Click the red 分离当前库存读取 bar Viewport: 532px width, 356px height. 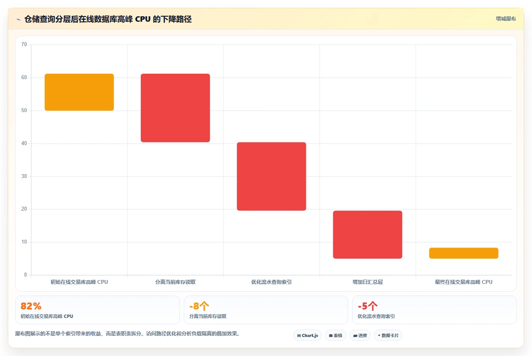[x=175, y=108]
